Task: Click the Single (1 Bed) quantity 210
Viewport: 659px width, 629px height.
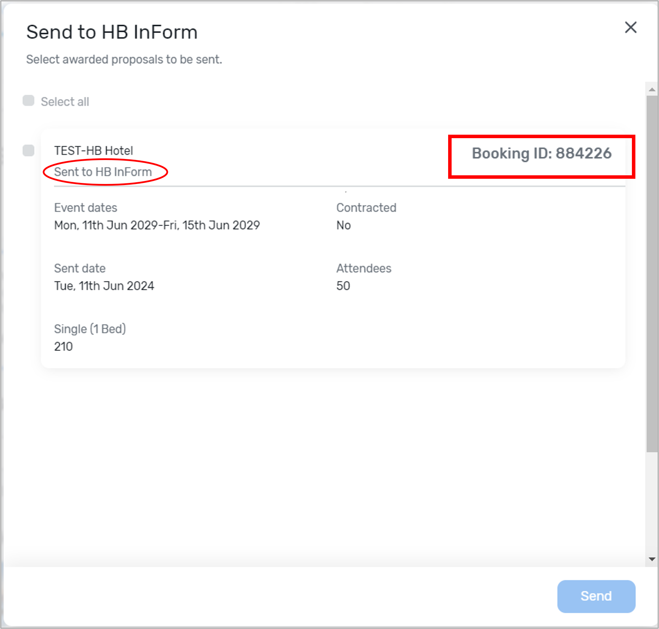Action: [63, 346]
